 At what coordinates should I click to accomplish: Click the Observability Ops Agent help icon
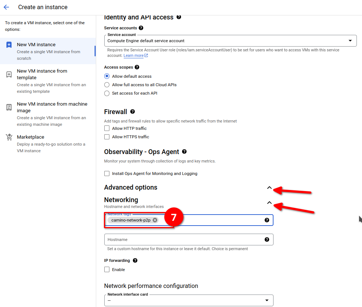coord(184,151)
